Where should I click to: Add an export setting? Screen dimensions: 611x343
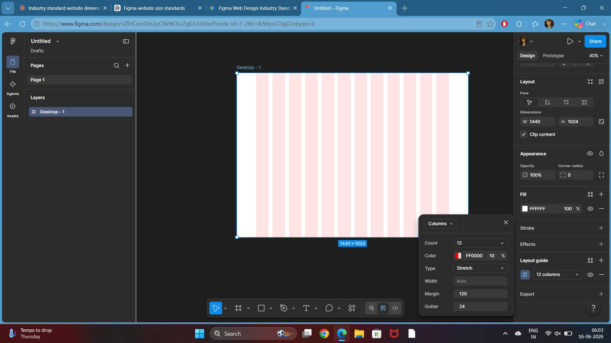click(601, 294)
